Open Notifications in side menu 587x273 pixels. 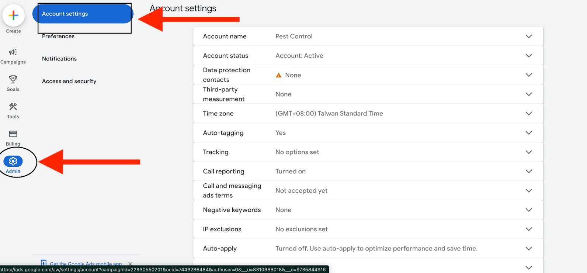[59, 59]
